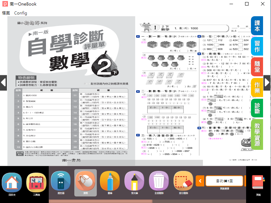This screenshot has height=203, width=271.
Task: Open the page selection dropdown box
Action: pyautogui.click(x=225, y=181)
